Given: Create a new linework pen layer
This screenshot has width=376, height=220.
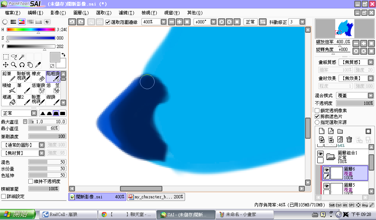Looking at the screenshot, I should [331, 131].
